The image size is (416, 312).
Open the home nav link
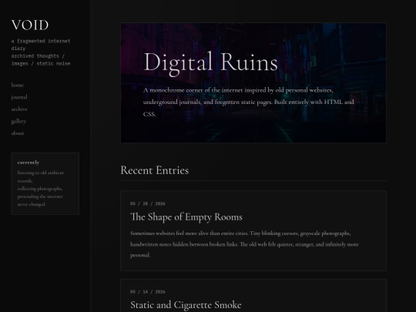click(x=18, y=86)
